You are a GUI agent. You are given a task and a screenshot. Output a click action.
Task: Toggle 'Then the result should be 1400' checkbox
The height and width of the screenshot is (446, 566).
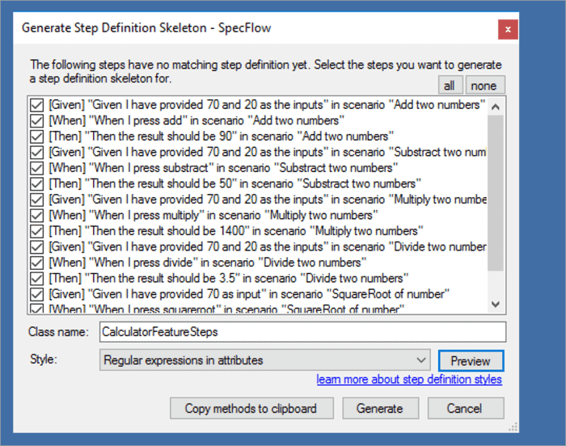[x=37, y=231]
